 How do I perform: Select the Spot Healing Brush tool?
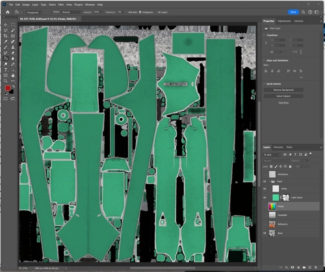click(13, 42)
